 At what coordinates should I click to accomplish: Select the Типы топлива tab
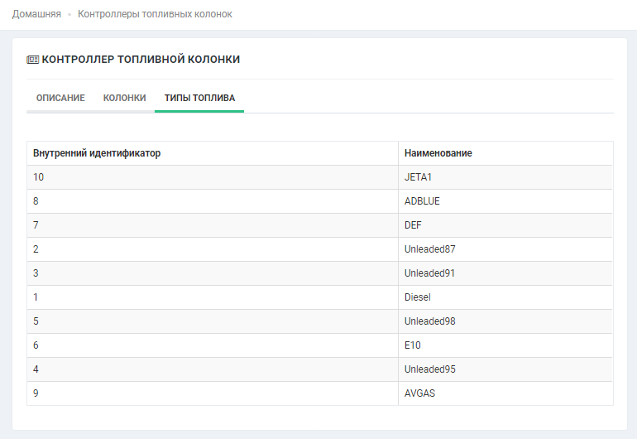[x=199, y=98]
